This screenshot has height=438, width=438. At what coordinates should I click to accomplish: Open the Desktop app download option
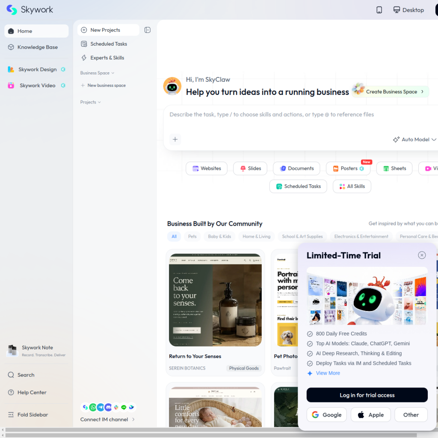pos(408,10)
